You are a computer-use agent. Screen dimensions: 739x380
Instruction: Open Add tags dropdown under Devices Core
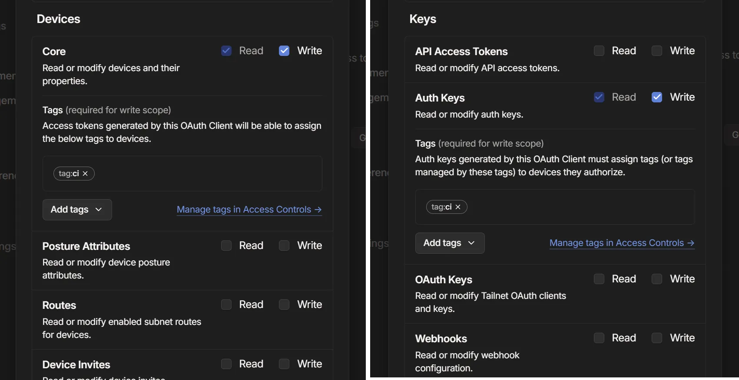click(x=77, y=210)
